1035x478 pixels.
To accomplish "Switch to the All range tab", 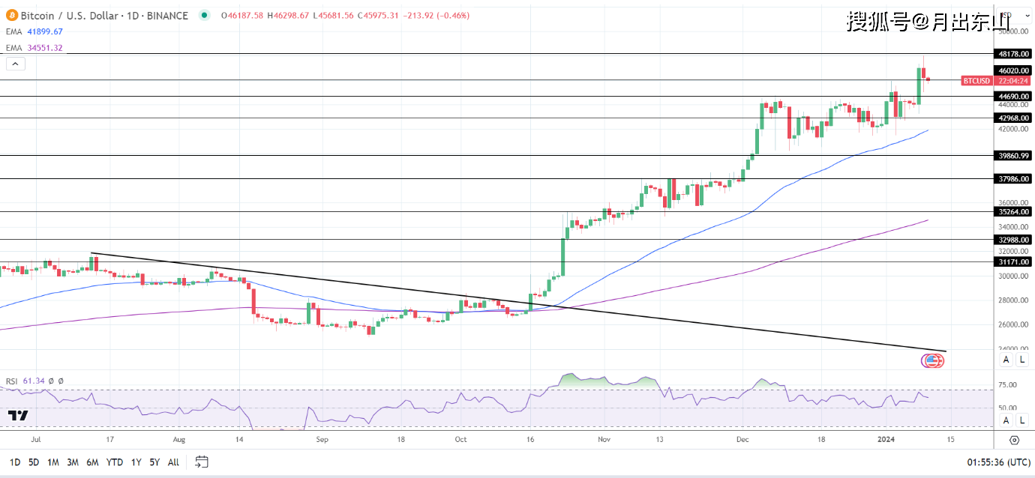I will click(x=173, y=462).
